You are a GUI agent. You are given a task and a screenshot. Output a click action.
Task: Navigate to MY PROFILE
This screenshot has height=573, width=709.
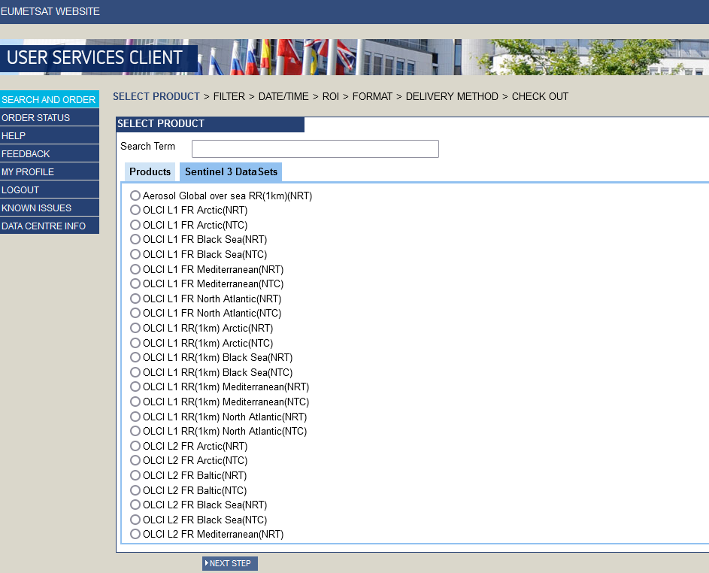tap(29, 171)
